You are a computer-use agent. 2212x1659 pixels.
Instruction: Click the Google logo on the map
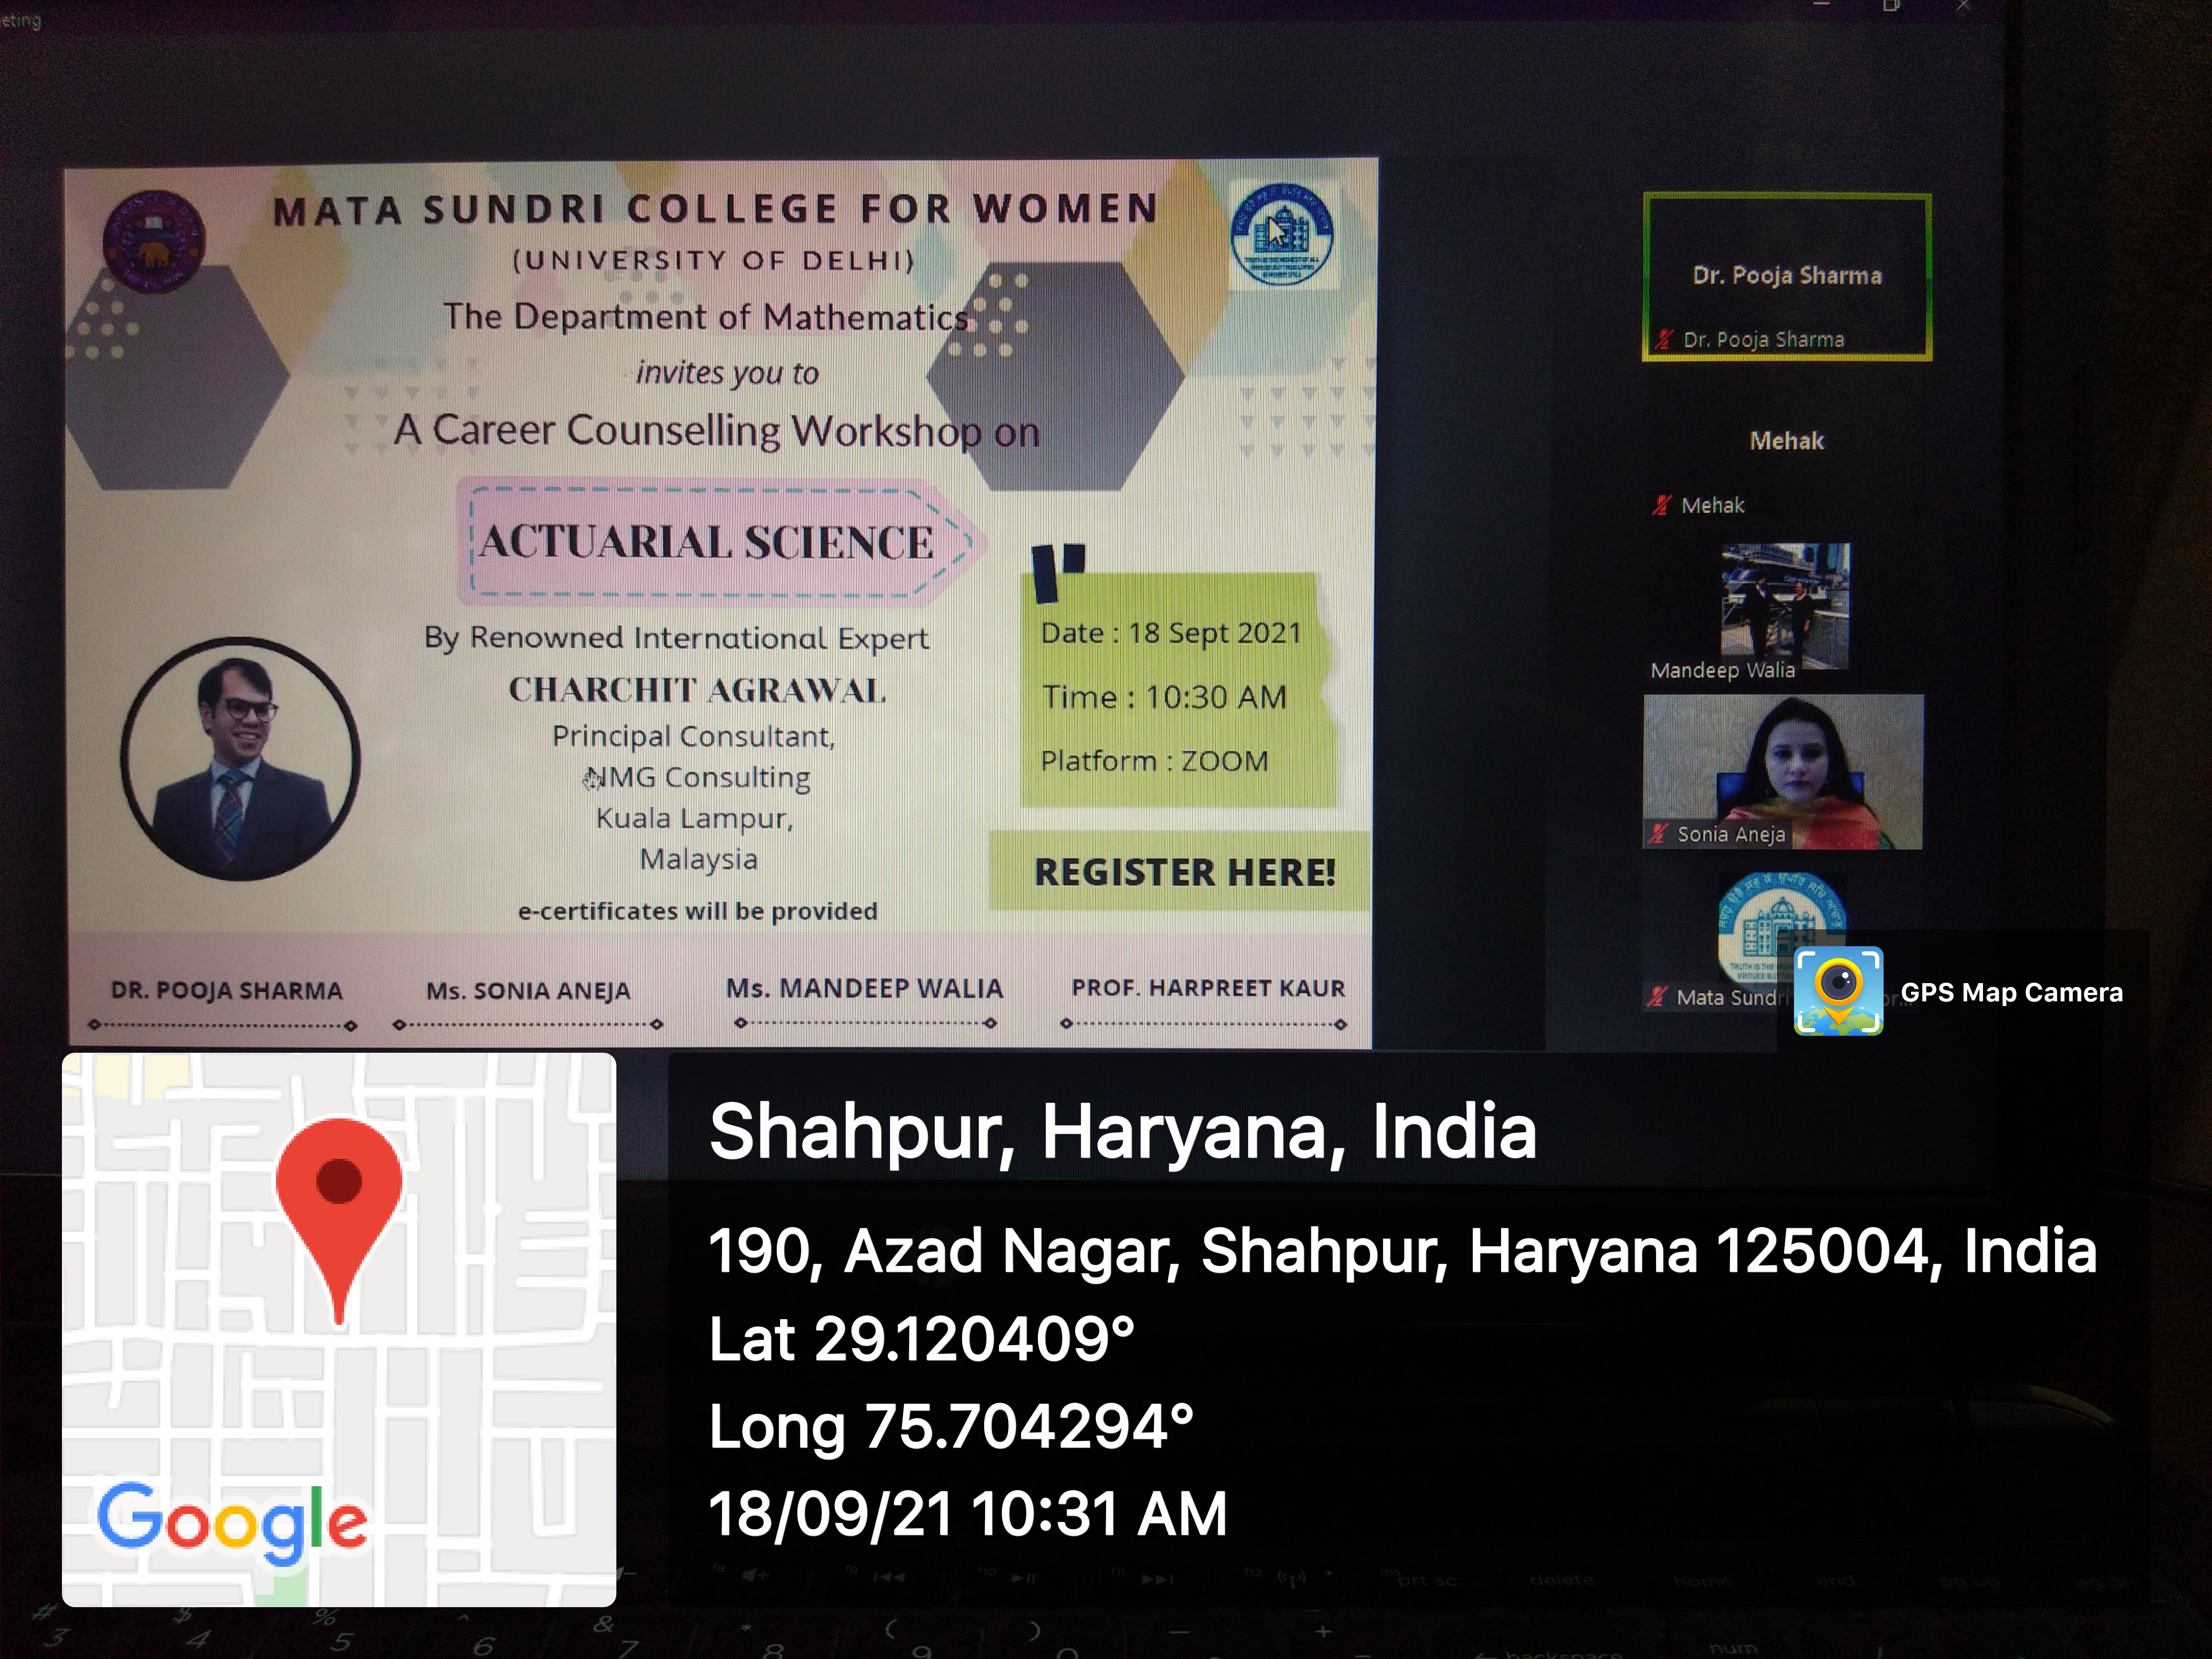tap(232, 1523)
